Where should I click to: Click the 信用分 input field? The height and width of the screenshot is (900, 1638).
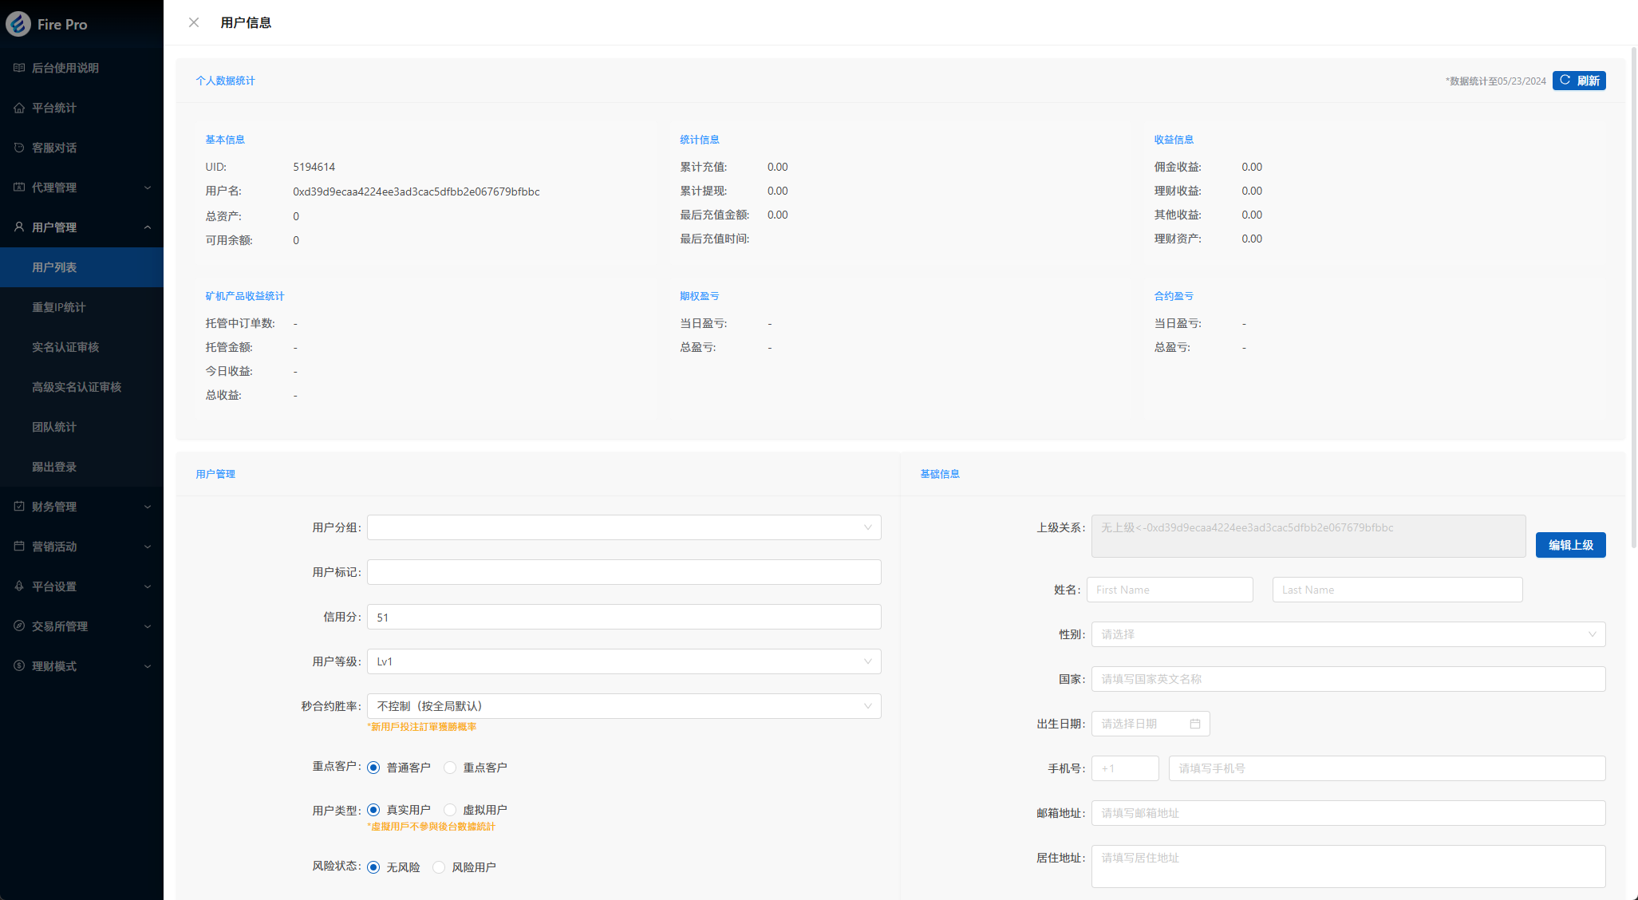[x=623, y=617]
